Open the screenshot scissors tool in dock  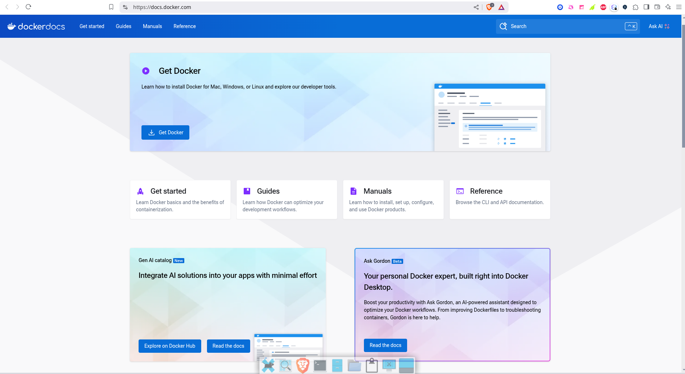point(389,365)
